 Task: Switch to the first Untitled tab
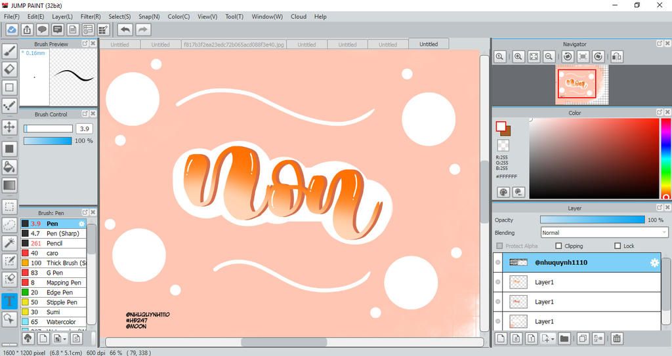tap(119, 45)
